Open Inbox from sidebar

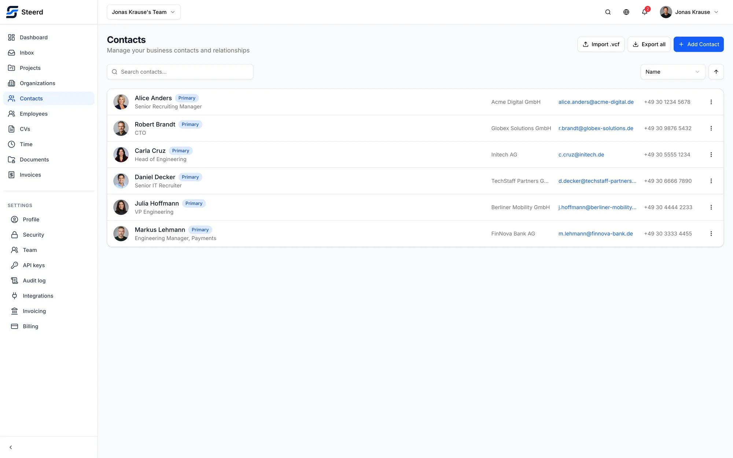pyautogui.click(x=49, y=53)
